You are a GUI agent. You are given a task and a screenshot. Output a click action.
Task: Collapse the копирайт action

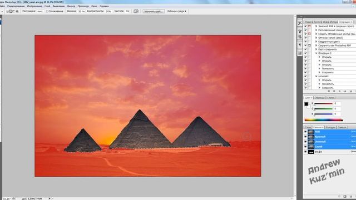[316, 76]
